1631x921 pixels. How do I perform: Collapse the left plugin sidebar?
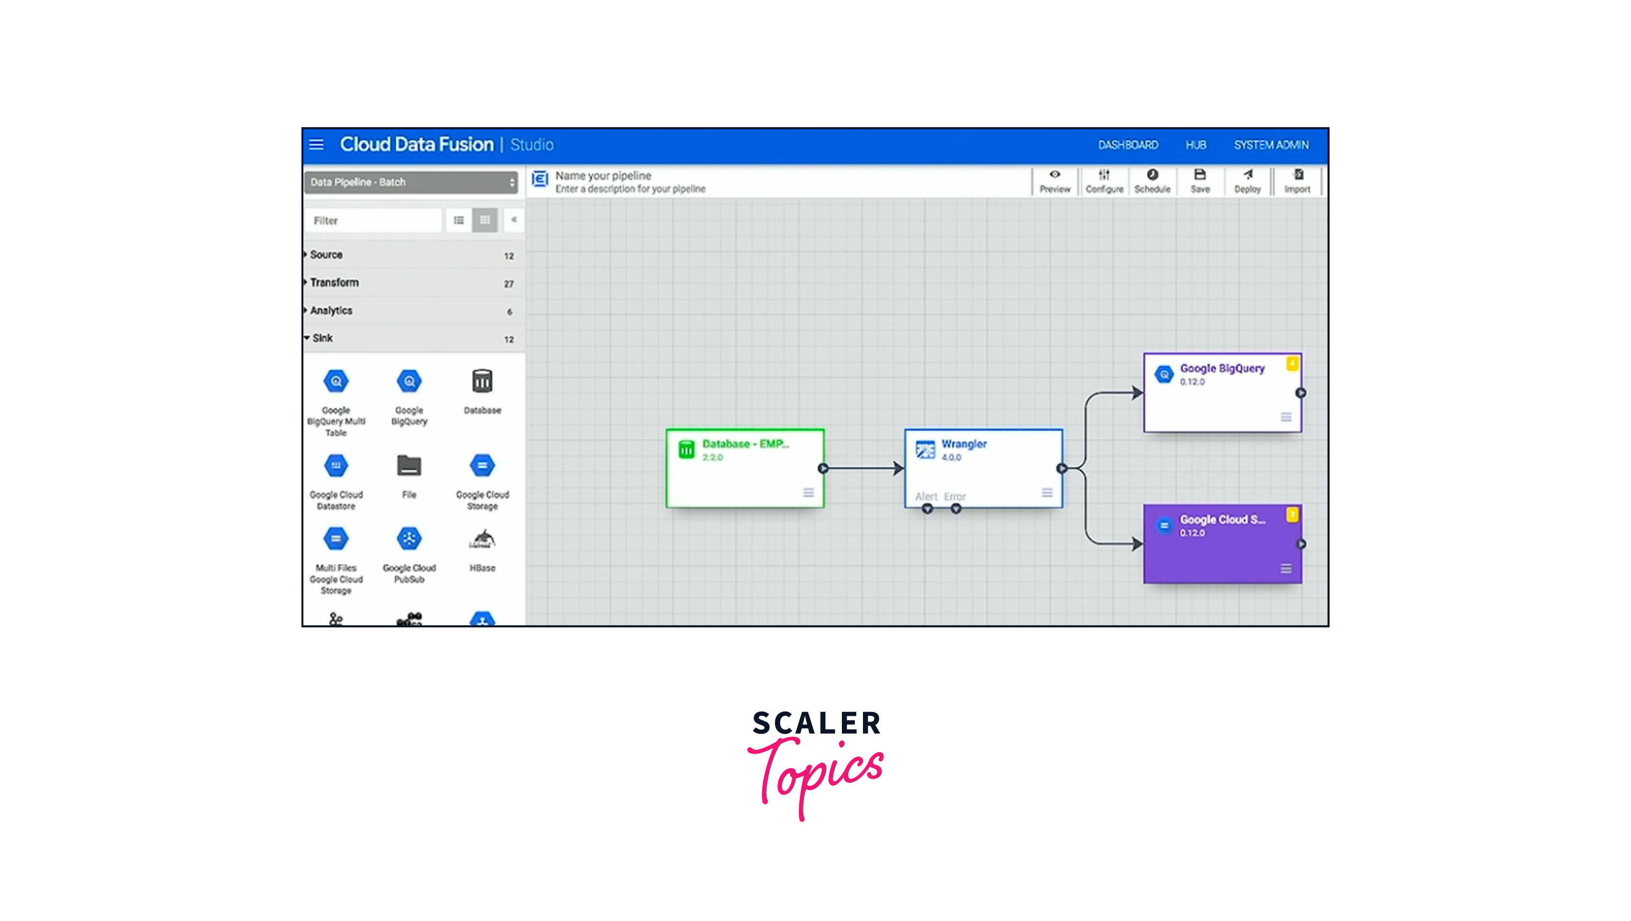click(x=514, y=220)
